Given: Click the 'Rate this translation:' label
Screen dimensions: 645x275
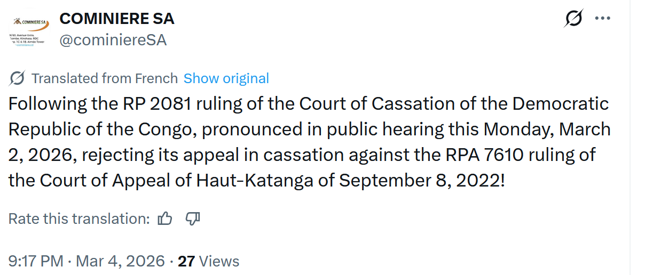Looking at the screenshot, I should [x=79, y=219].
